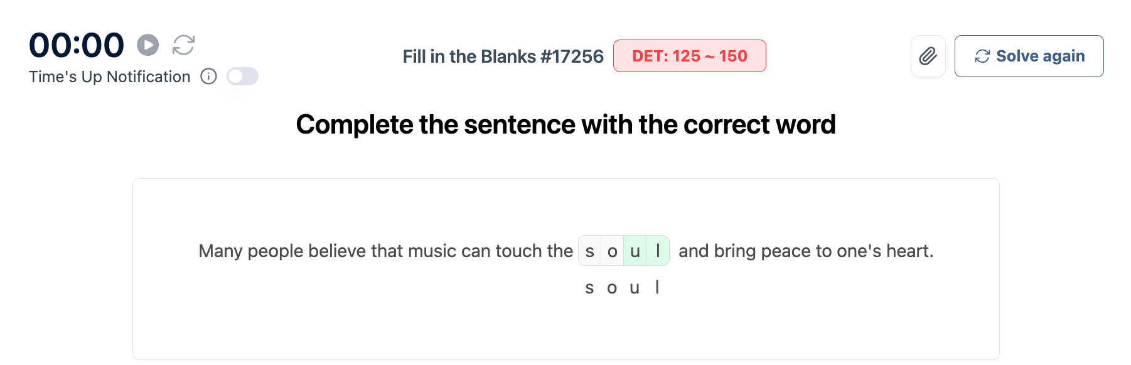Click the answer text below the blanks
This screenshot has width=1131, height=365.
(x=622, y=288)
